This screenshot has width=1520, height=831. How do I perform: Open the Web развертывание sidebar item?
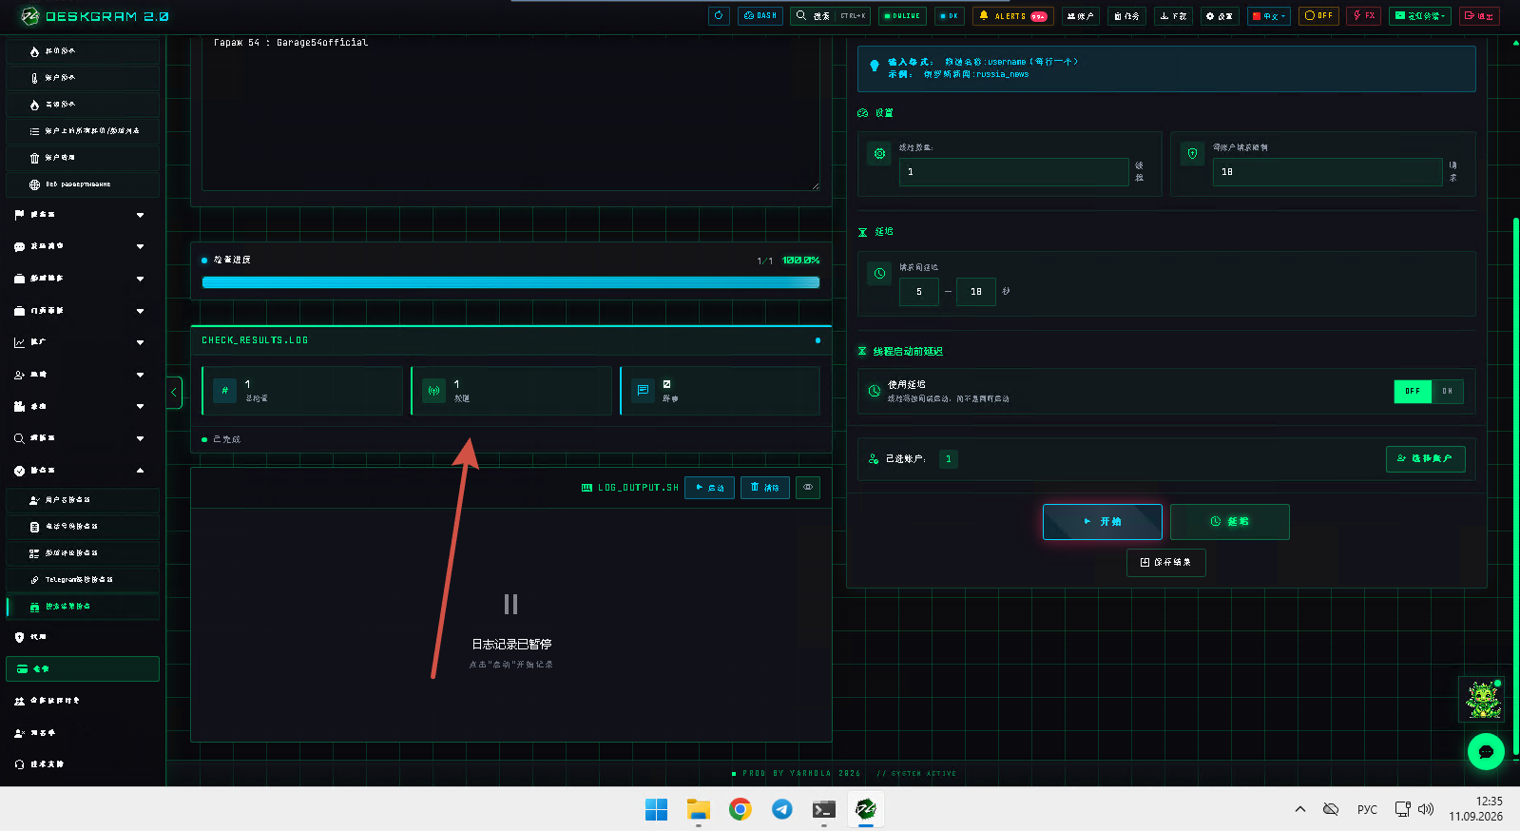(x=83, y=184)
